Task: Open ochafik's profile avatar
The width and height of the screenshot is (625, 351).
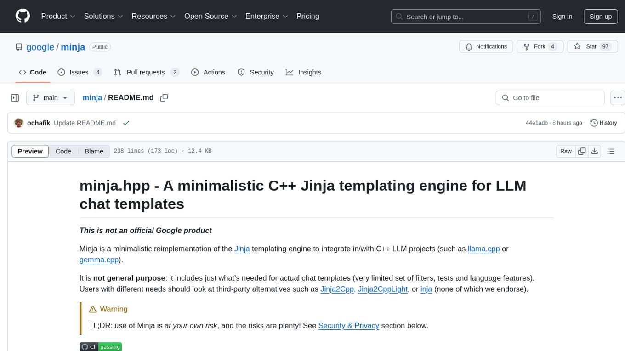Action: point(19,123)
